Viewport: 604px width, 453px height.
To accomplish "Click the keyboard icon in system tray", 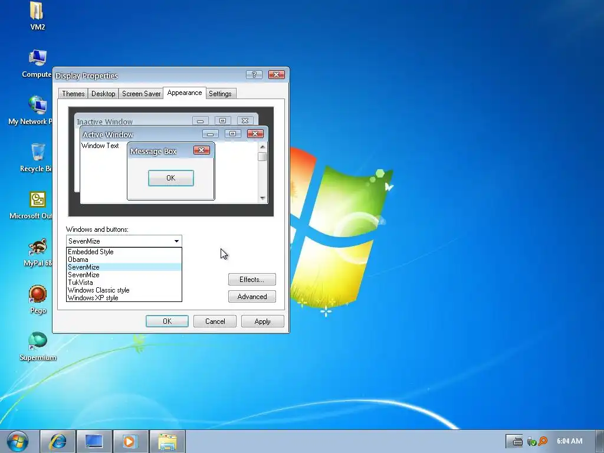I will point(517,441).
